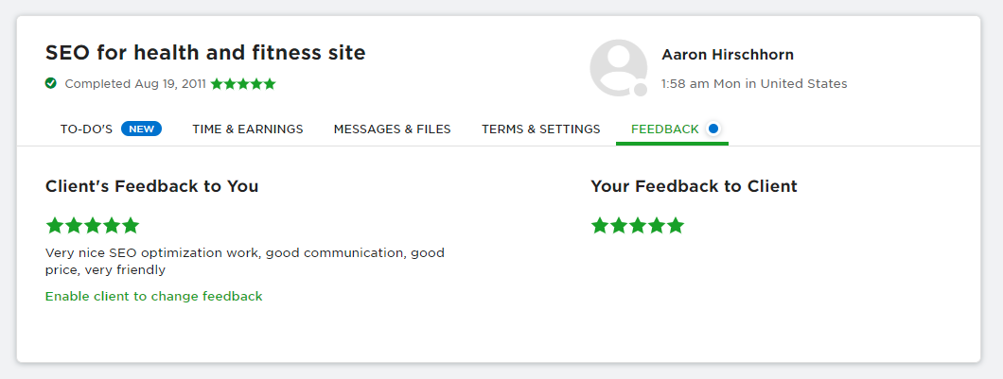The width and height of the screenshot is (1003, 379).
Task: Click the client's five-star feedback rating
Action: (93, 225)
